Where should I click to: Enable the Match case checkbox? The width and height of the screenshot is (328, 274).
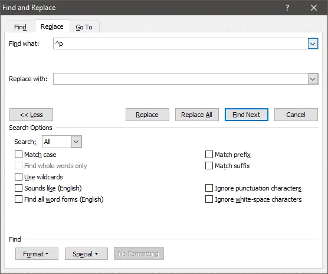[x=18, y=155]
